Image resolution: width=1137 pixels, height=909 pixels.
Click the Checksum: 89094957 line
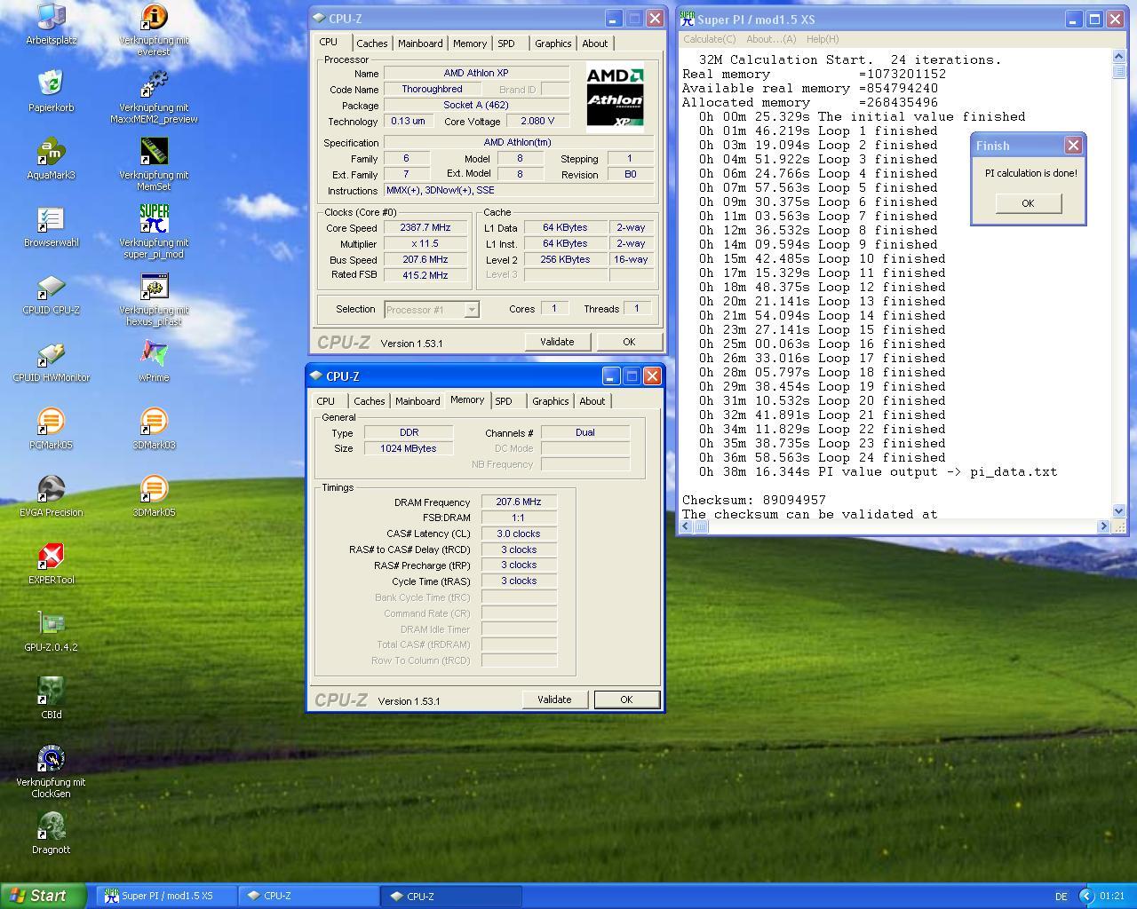[754, 500]
